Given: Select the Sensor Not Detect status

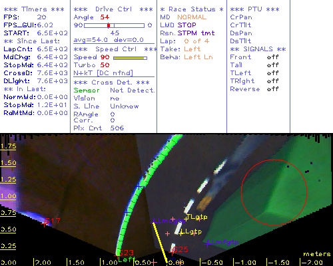Looking at the screenshot, I should (x=114, y=90).
